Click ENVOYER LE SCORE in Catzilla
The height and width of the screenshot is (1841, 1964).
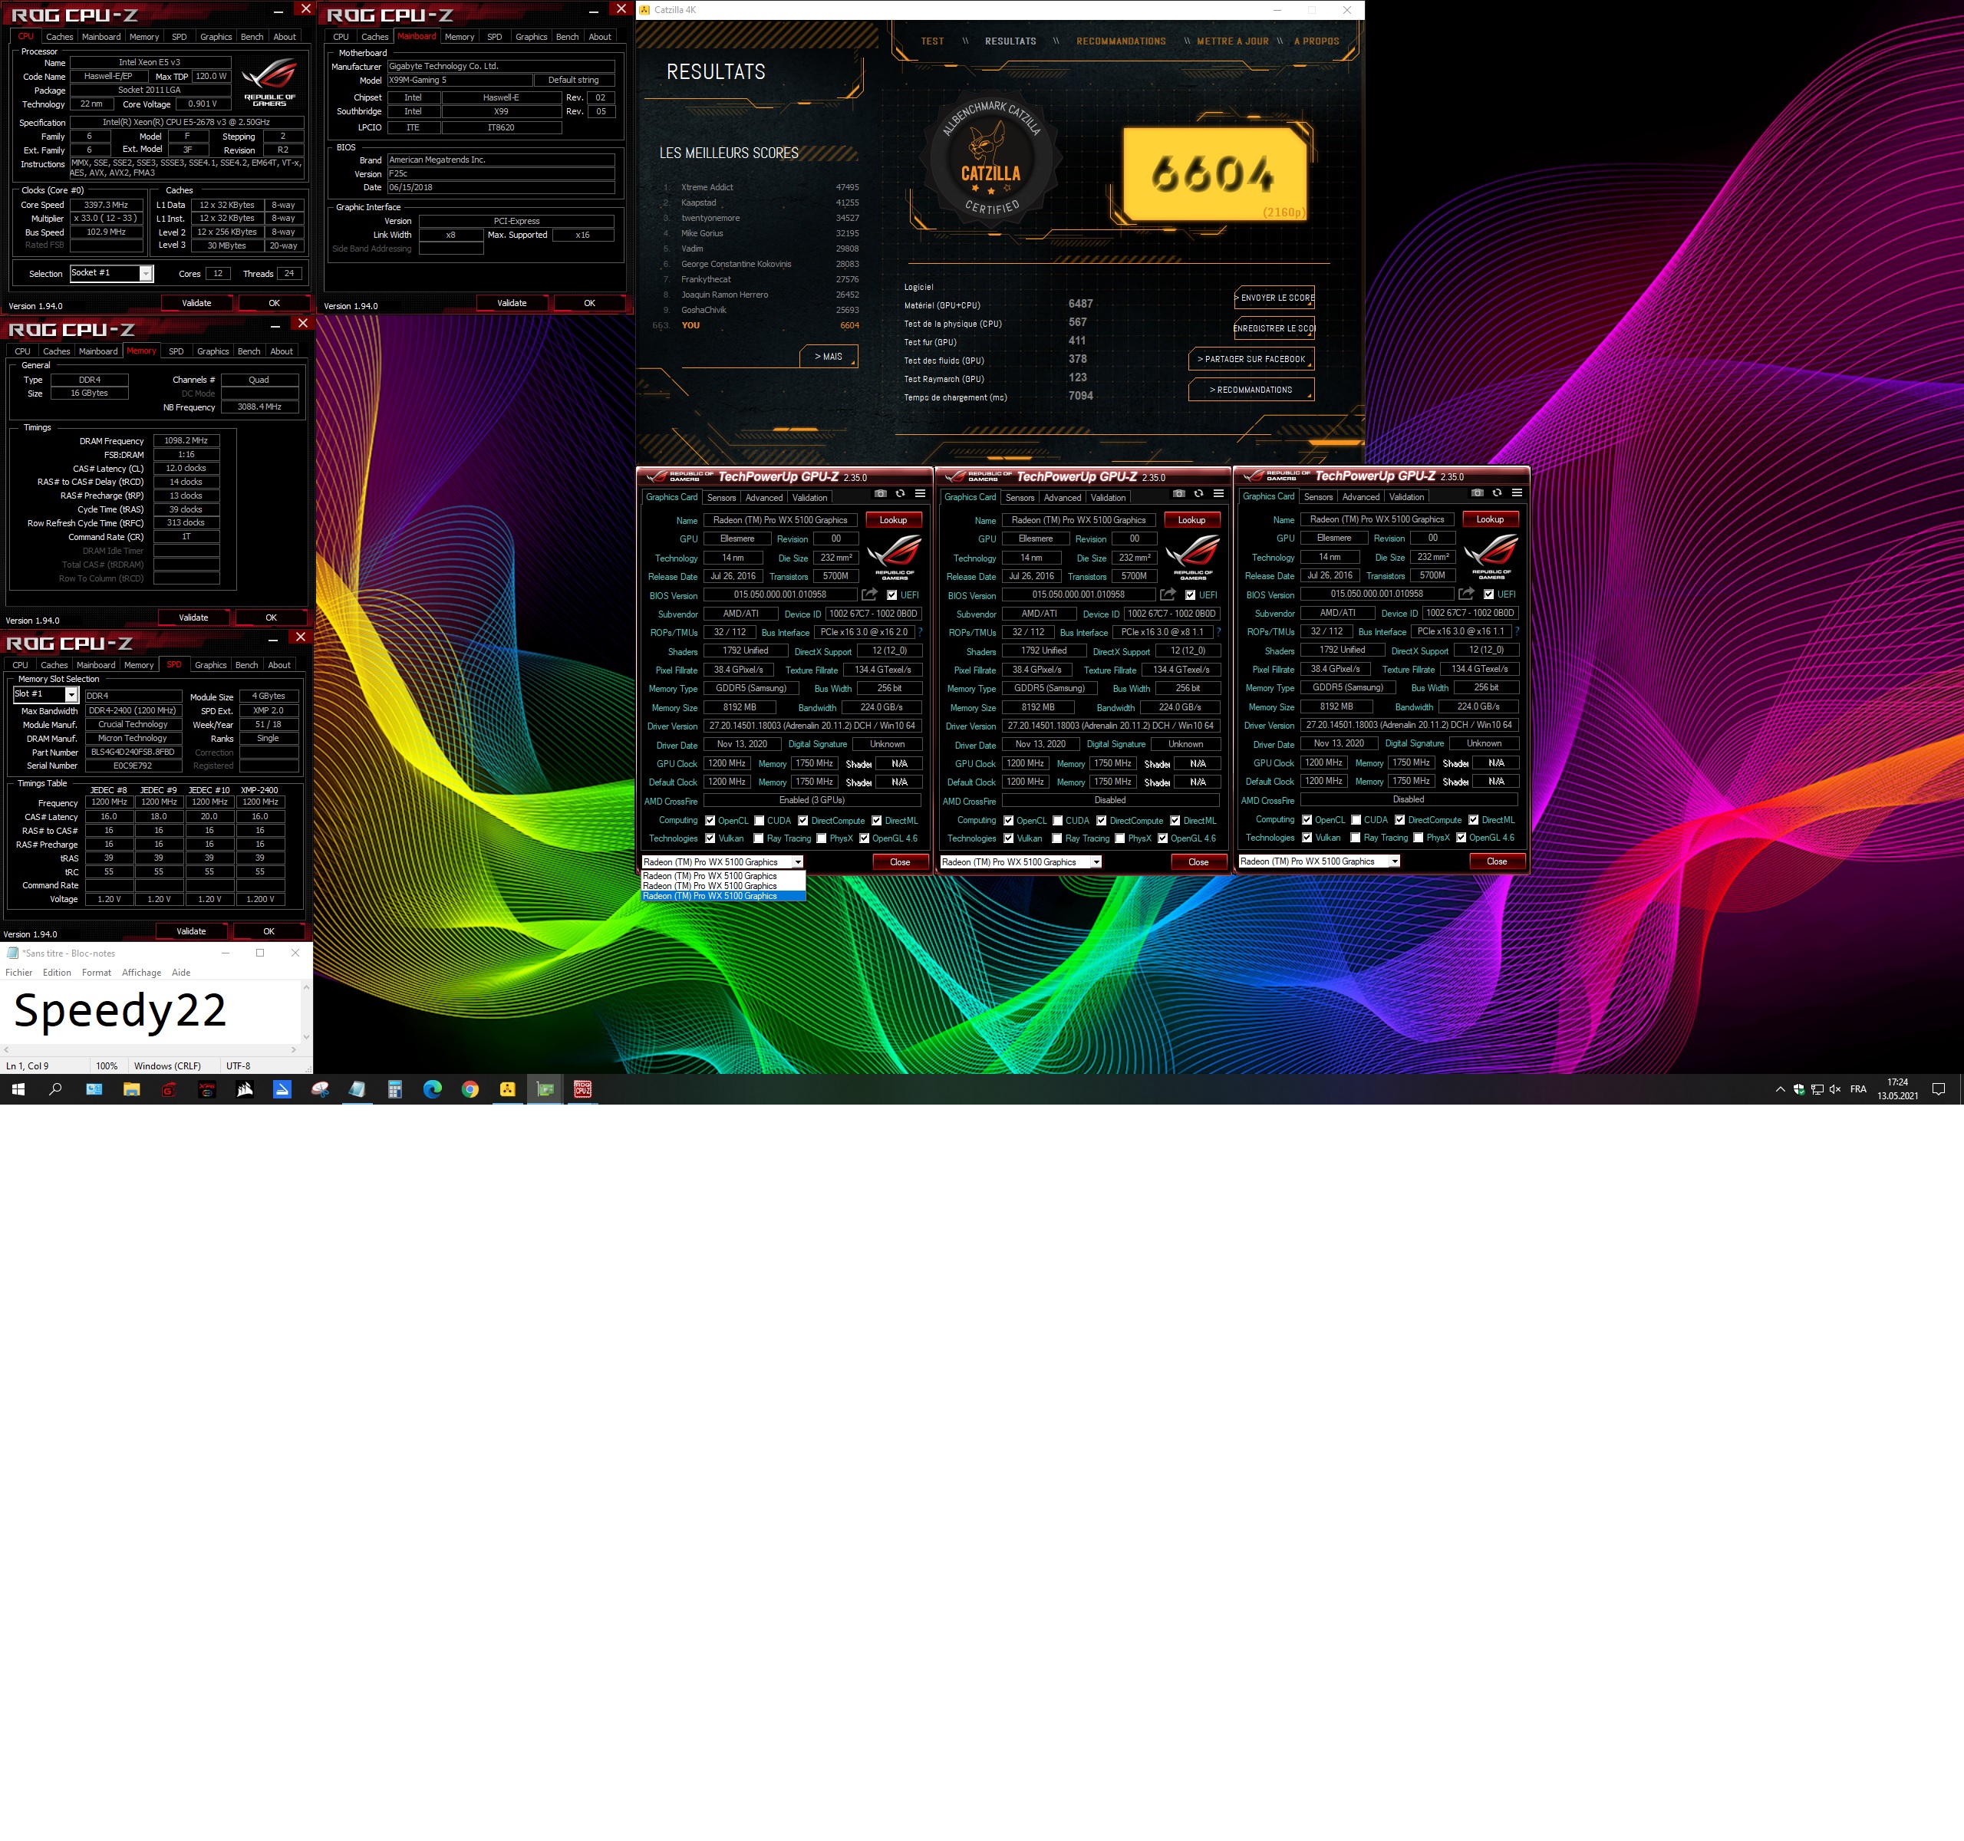[x=1274, y=298]
